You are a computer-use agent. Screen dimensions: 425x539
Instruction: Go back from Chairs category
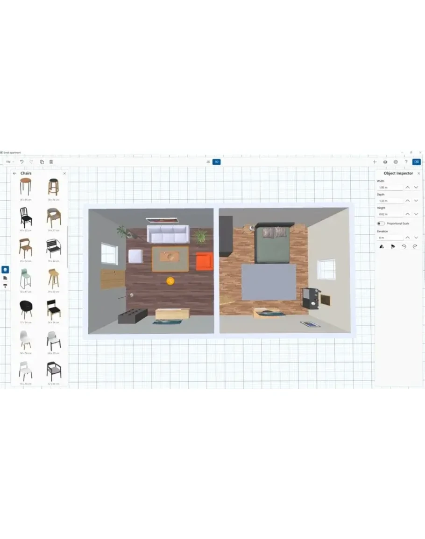14,173
